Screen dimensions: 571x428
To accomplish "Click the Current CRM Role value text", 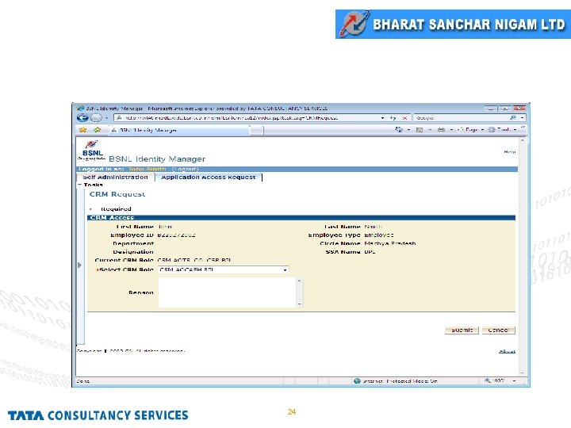I will pyautogui.click(x=194, y=260).
